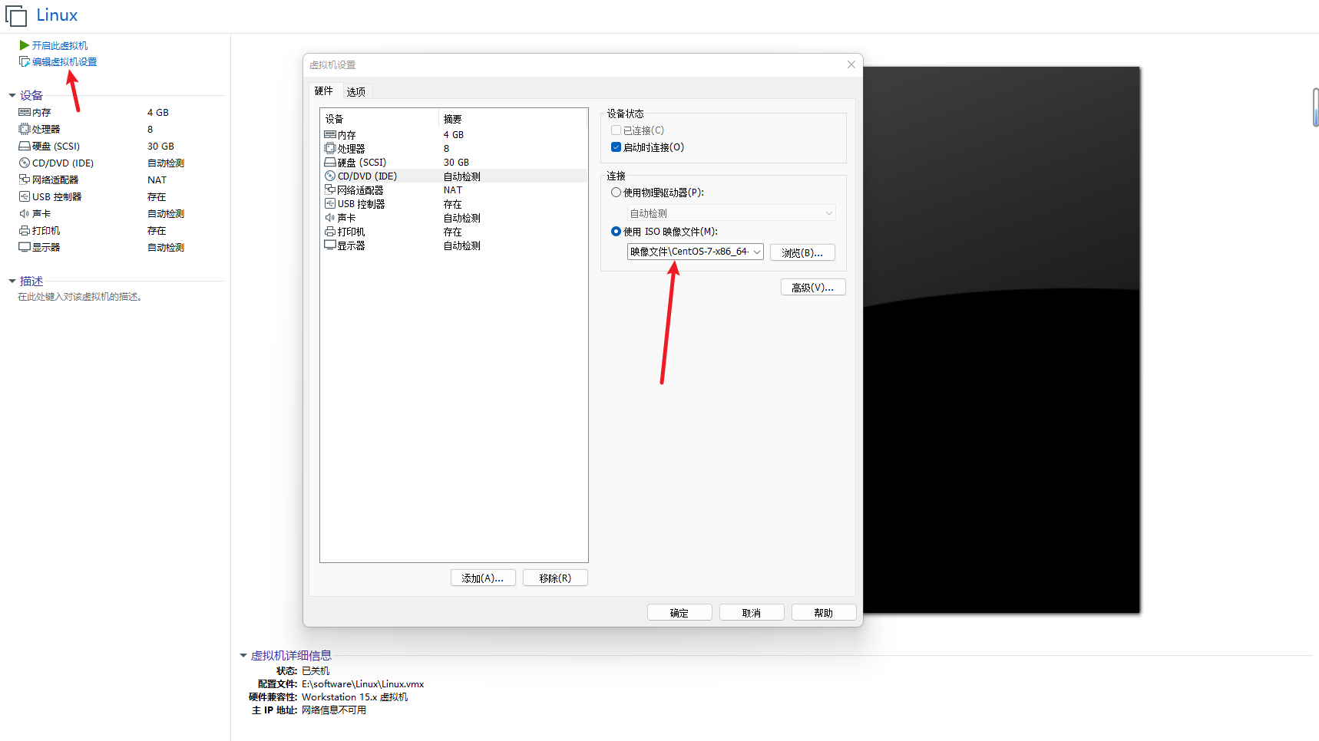Click the 浏览(B)... browse button
Image resolution: width=1319 pixels, height=741 pixels.
coord(802,252)
